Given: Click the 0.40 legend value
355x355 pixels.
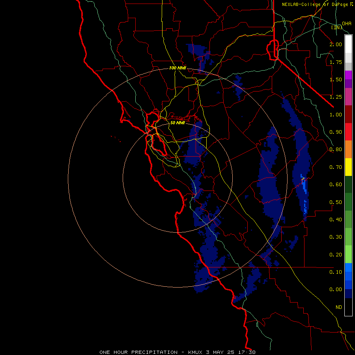Looking at the screenshot, I should coord(336,219).
